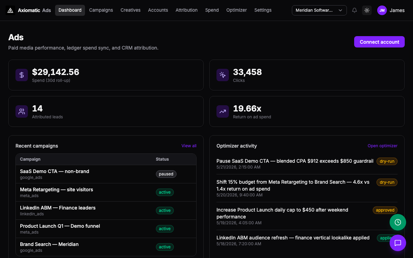
Task: Click the James user name
Action: [397, 10]
